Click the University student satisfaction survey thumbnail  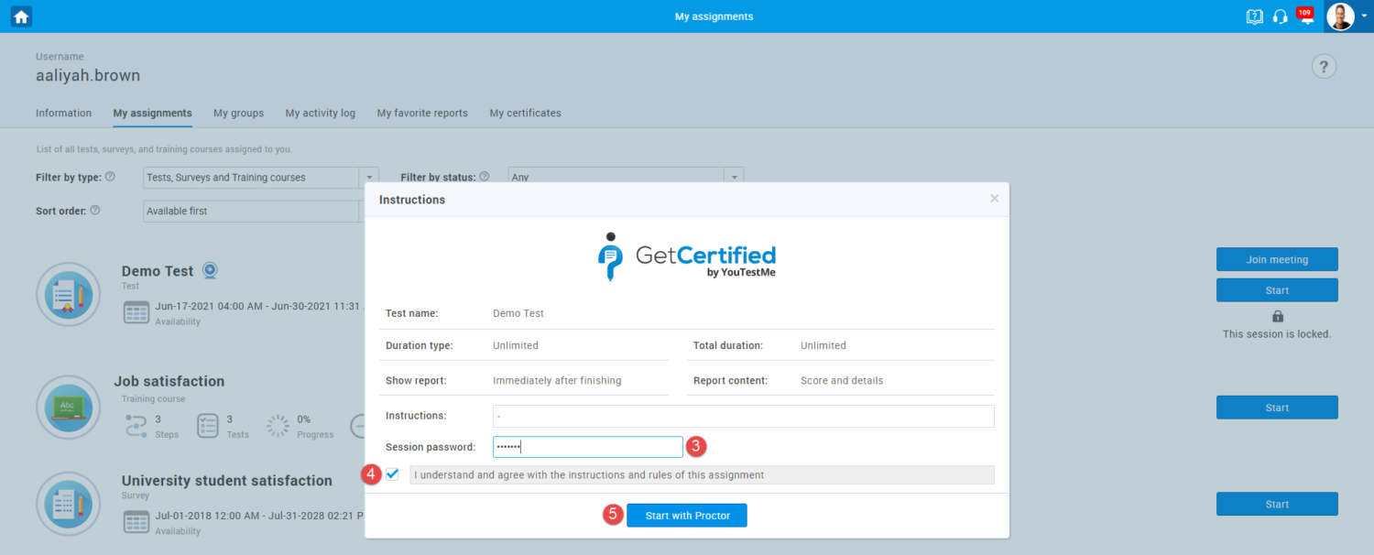click(68, 505)
